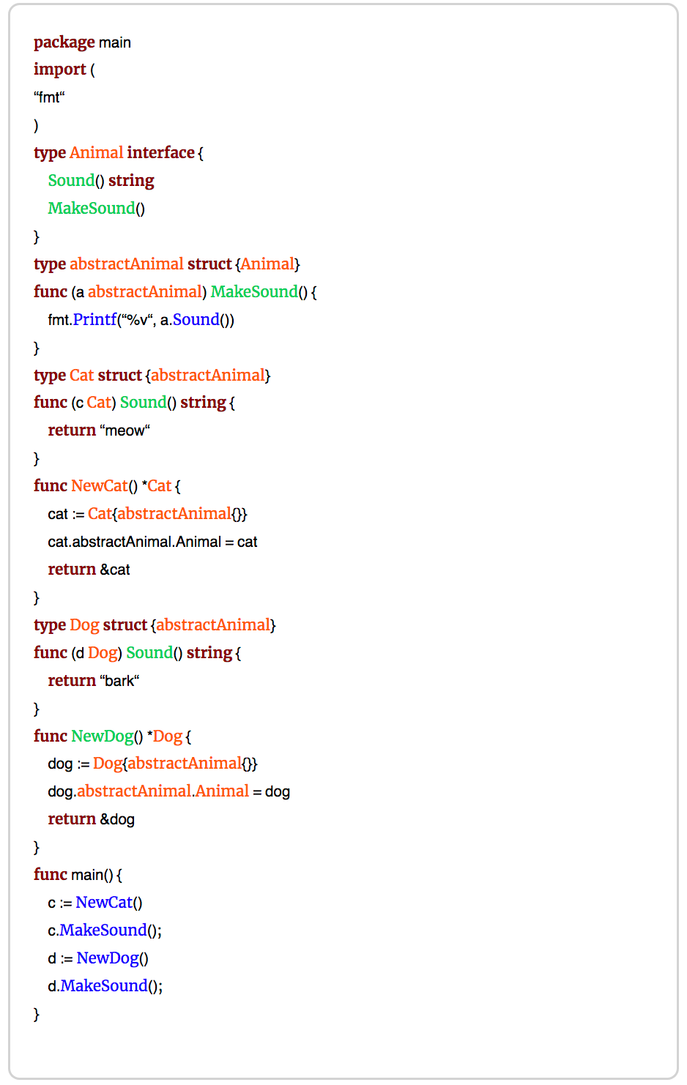This screenshot has height=1085, width=687.
Task: Click 'type abstractAnimal struct {Animal}' line
Action: tap(167, 264)
